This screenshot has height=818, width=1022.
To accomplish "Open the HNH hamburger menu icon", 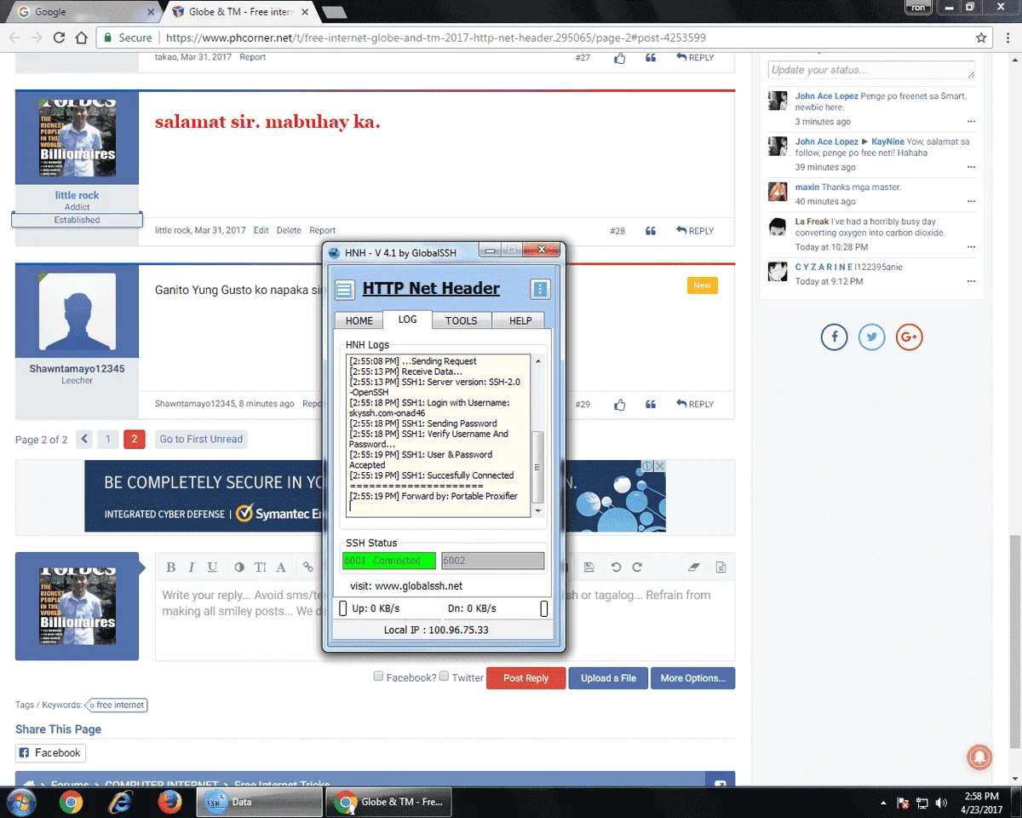I will [344, 290].
